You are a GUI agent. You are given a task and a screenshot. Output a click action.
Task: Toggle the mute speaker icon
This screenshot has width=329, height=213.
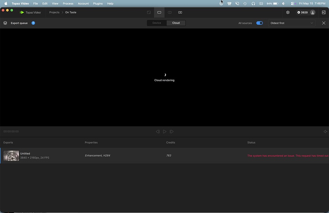325,132
